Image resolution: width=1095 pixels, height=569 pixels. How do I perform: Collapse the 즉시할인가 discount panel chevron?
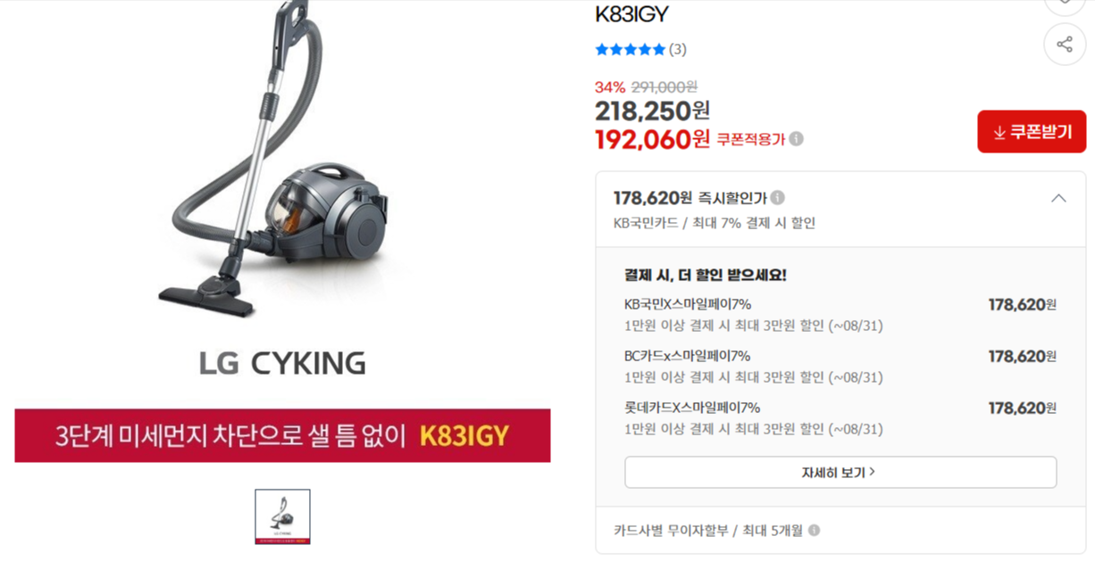[x=1058, y=198]
